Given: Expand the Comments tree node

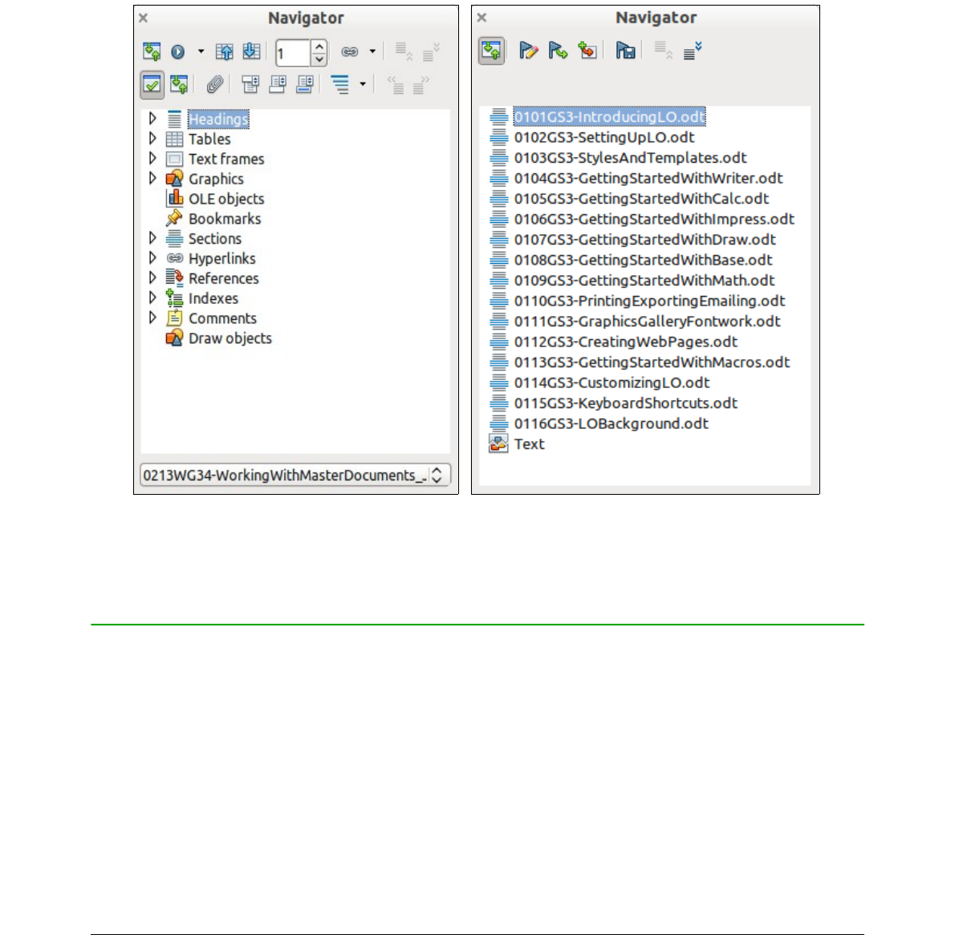Looking at the screenshot, I should [152, 318].
